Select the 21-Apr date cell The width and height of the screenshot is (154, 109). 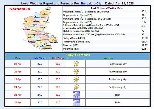coord(18,64)
